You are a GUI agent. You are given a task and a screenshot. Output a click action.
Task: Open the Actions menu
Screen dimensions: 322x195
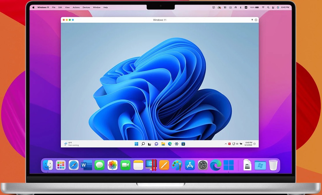pyautogui.click(x=76, y=7)
